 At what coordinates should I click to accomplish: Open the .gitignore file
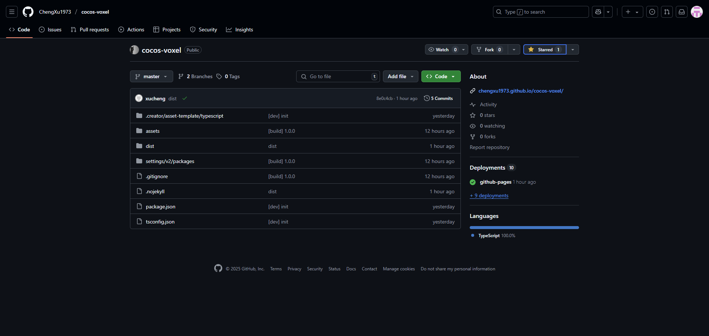(x=157, y=176)
